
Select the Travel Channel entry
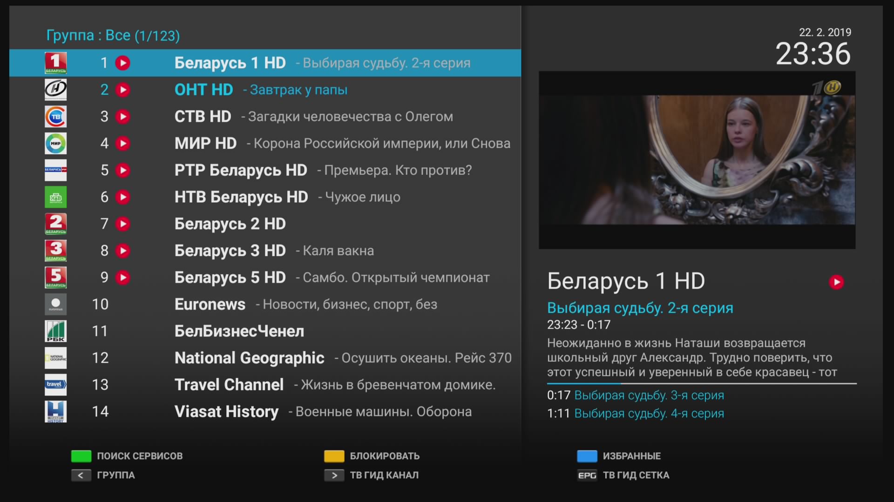(265, 385)
